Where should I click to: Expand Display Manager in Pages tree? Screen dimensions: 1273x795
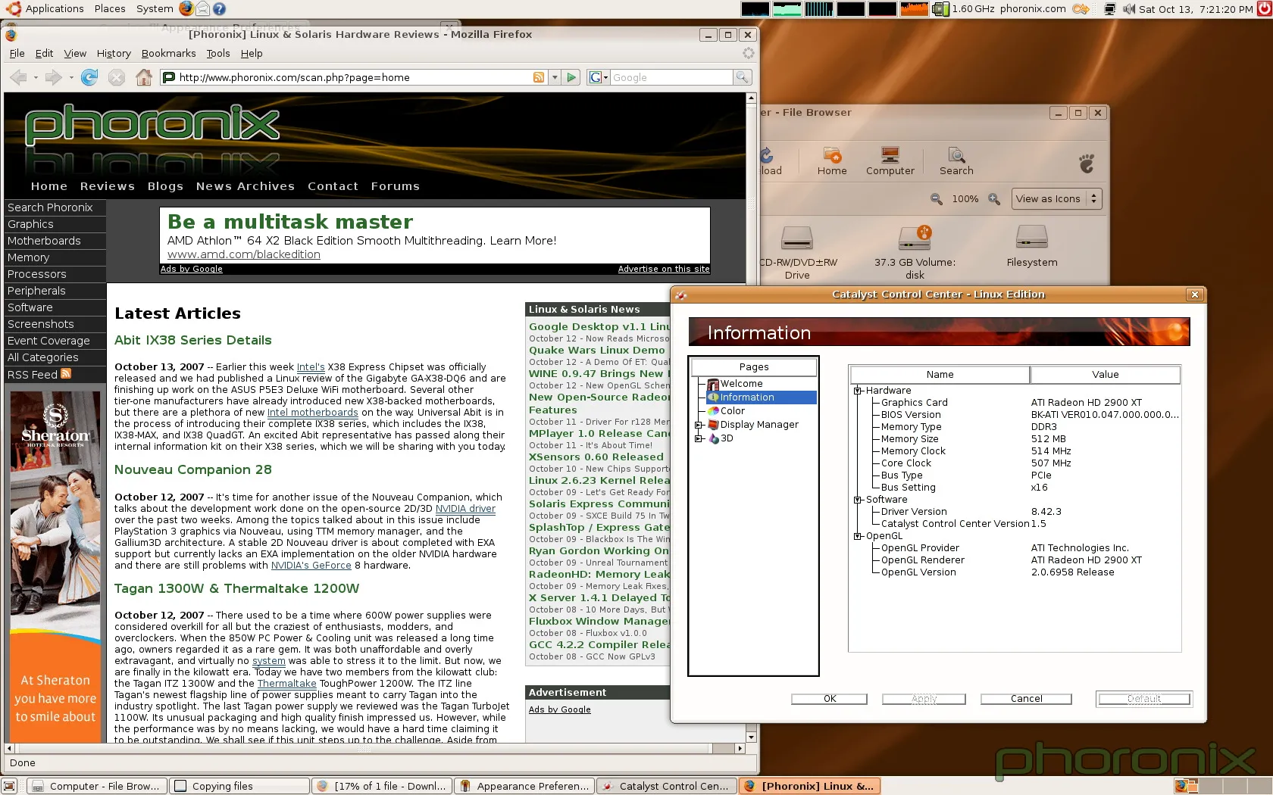(x=699, y=425)
